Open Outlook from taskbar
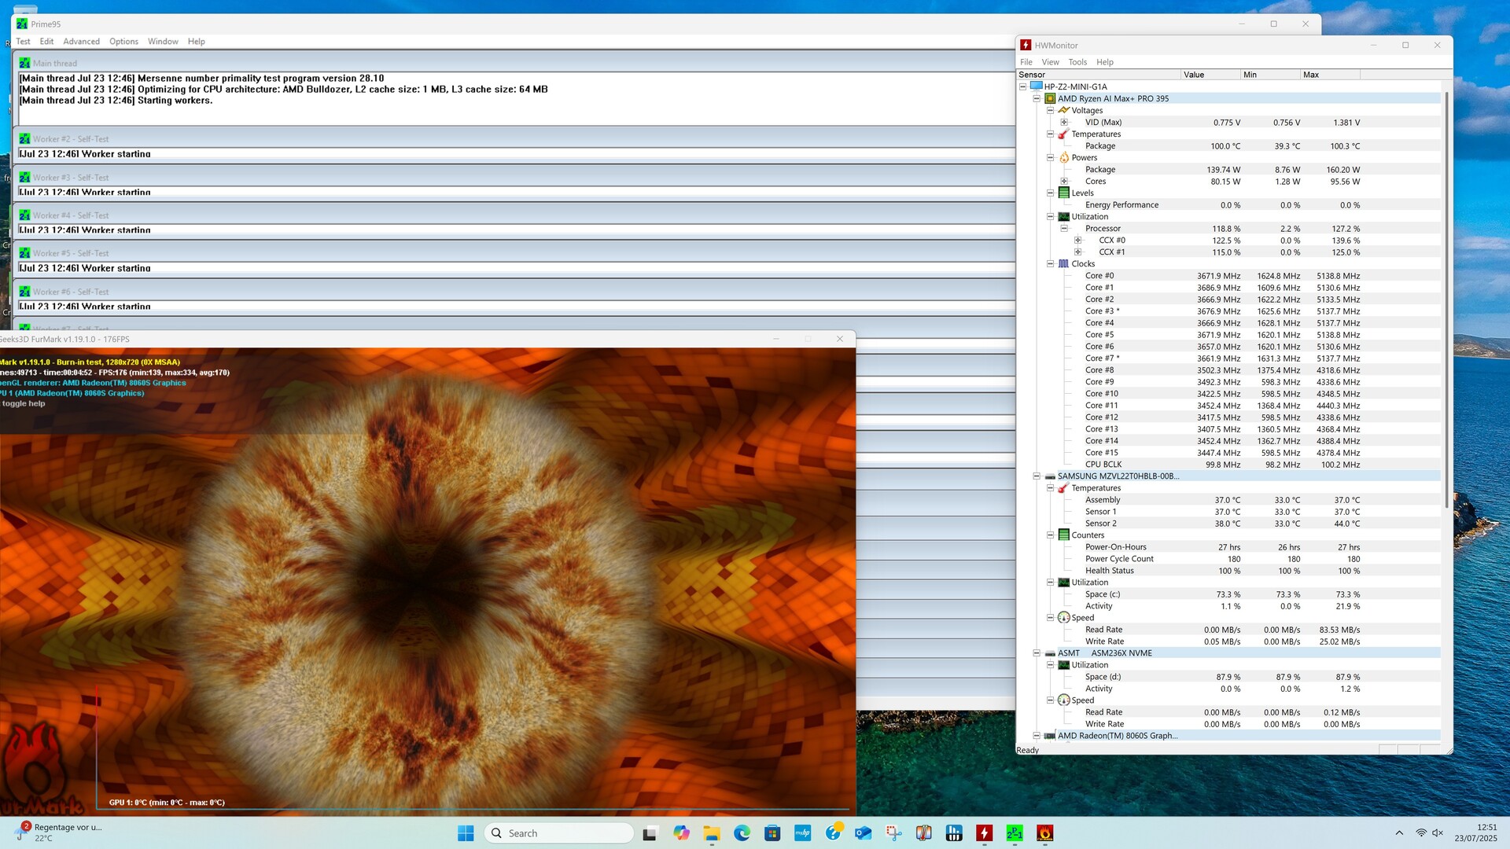Screen dimensions: 1510x849 point(863,833)
